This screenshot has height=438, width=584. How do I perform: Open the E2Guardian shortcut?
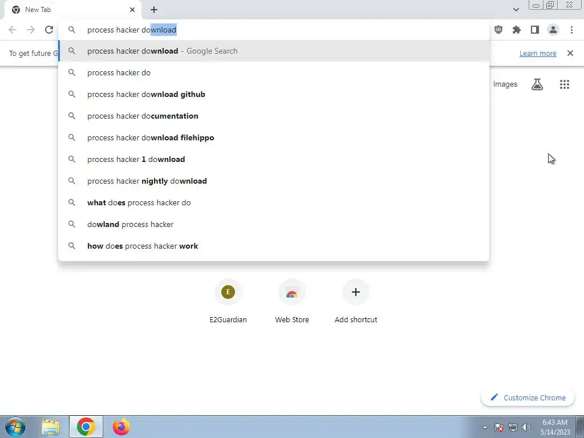(x=228, y=301)
